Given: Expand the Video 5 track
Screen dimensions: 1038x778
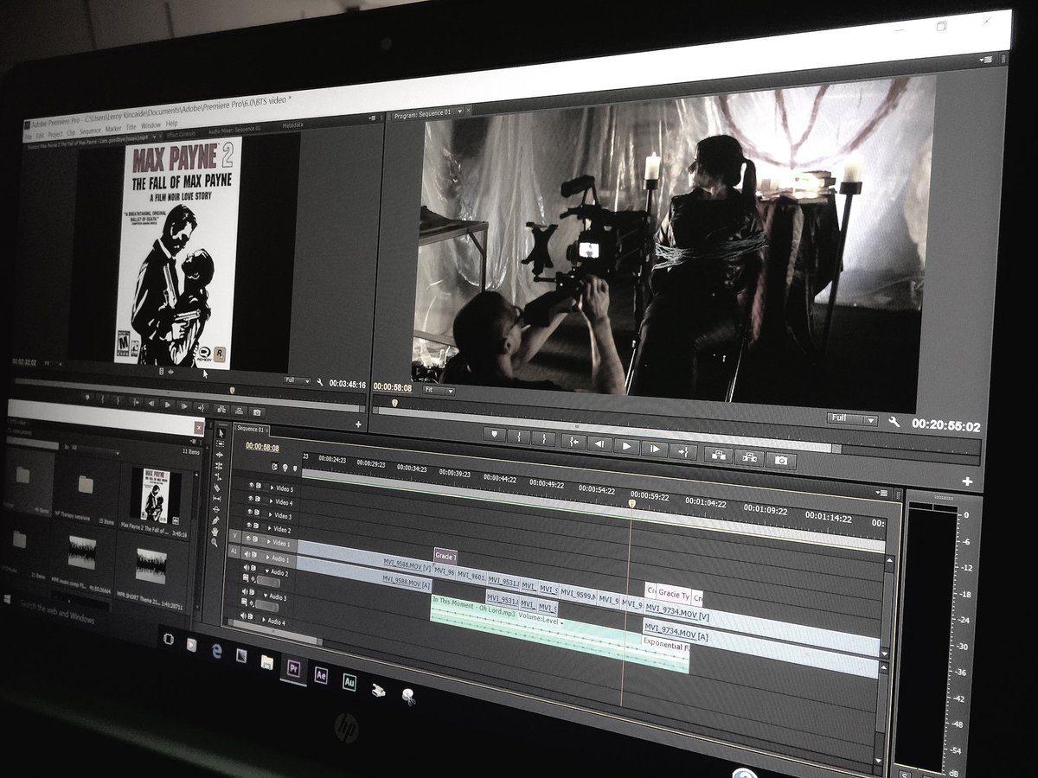Looking at the screenshot, I should coord(272,488).
